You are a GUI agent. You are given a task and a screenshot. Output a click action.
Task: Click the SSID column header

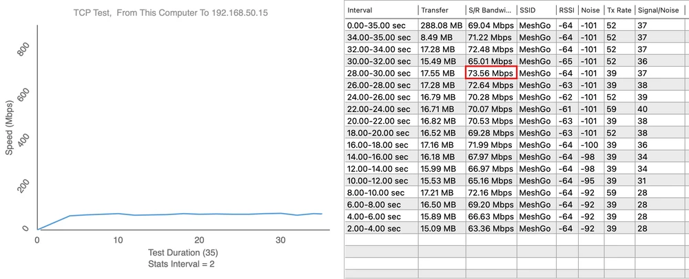535,10
